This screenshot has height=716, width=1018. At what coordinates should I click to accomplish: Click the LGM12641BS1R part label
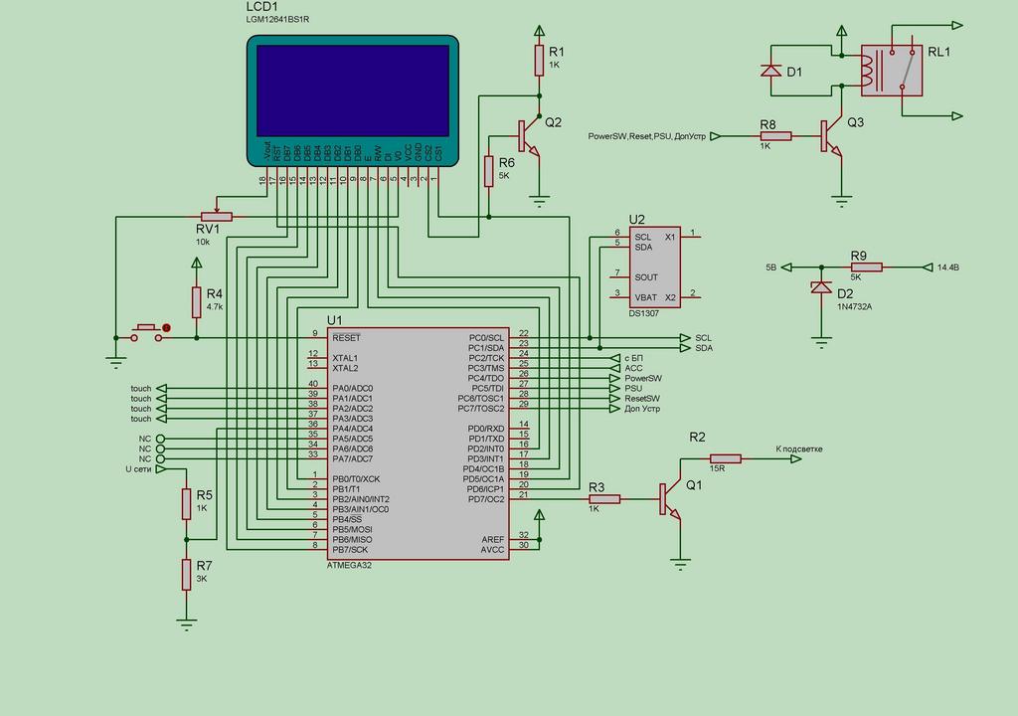pos(284,20)
